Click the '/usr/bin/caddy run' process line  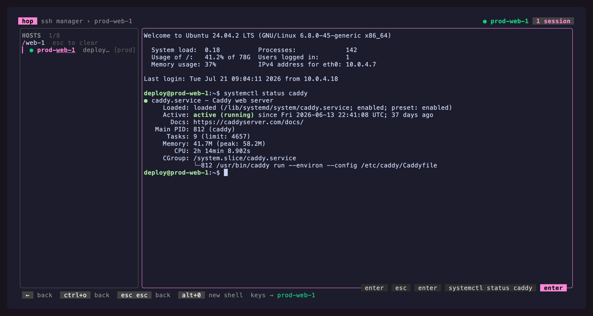pos(315,166)
